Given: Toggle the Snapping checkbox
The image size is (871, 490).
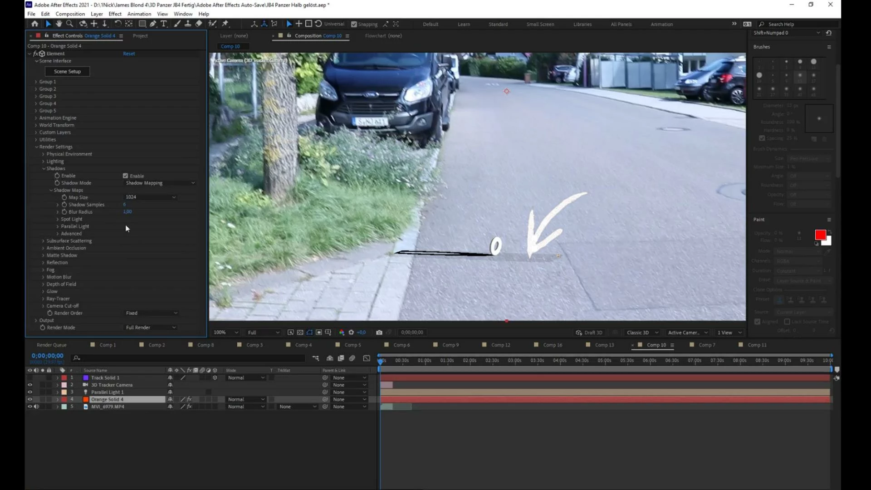Looking at the screenshot, I should 354,24.
